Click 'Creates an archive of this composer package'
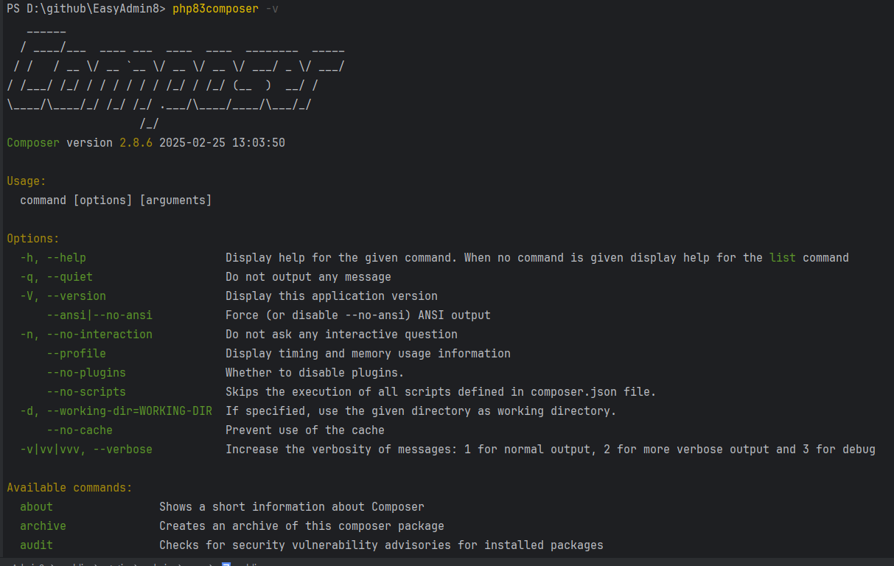Viewport: 894px width, 566px height. pyautogui.click(x=301, y=526)
